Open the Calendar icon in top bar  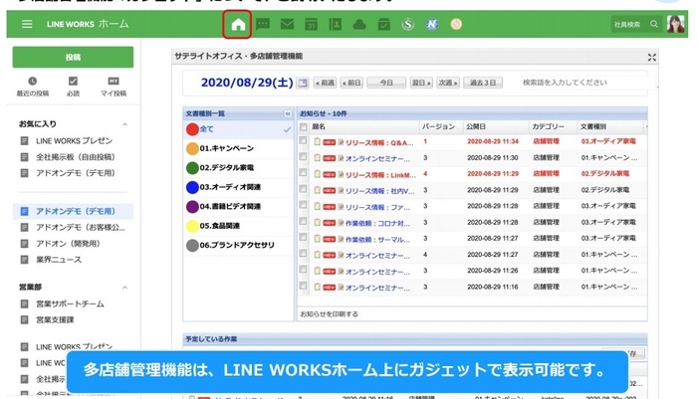click(311, 24)
